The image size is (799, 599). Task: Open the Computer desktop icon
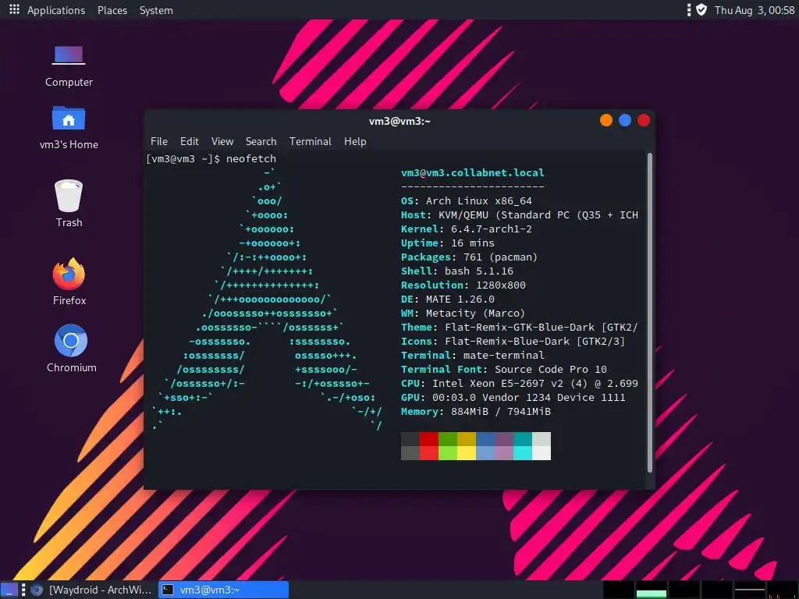click(69, 66)
